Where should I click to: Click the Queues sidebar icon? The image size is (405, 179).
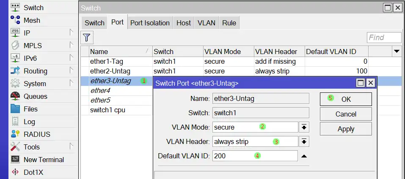coord(15,96)
